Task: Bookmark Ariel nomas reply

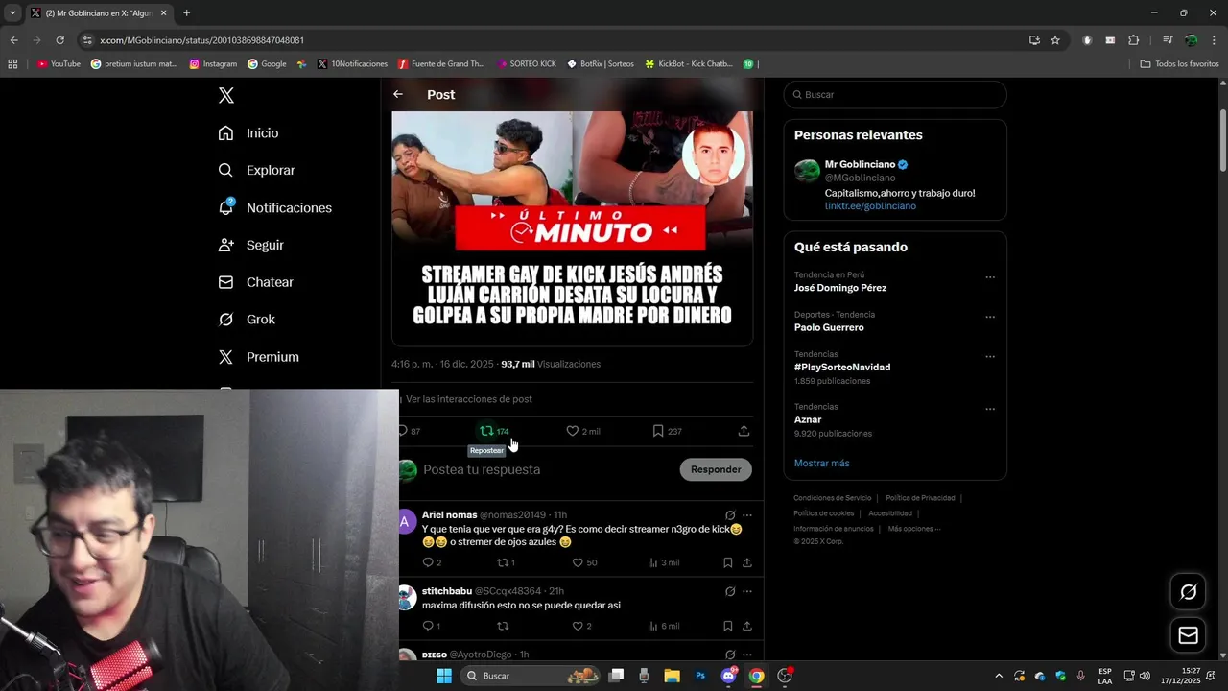Action: pyautogui.click(x=728, y=562)
